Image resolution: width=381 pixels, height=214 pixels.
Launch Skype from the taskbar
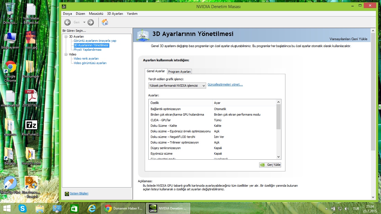(x=23, y=208)
